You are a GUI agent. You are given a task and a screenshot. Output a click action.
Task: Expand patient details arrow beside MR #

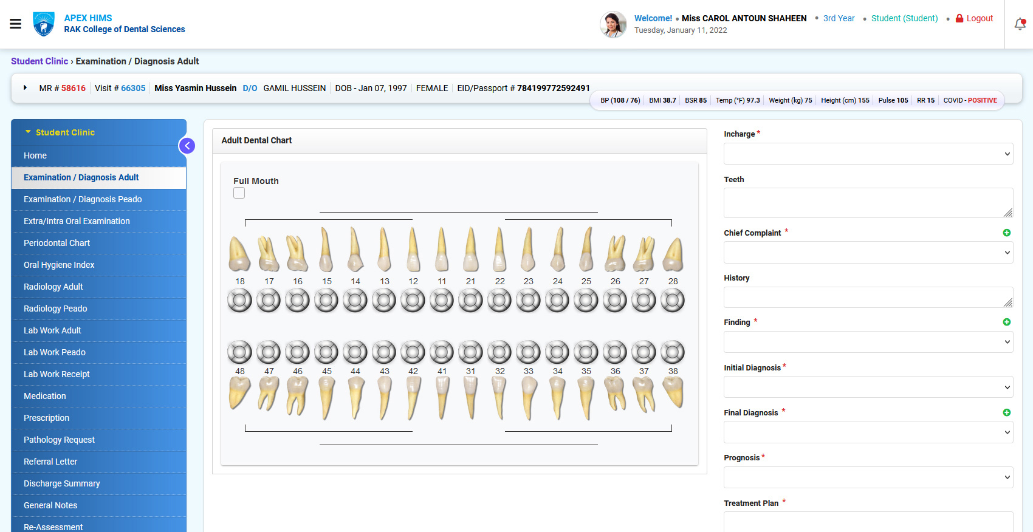tap(25, 88)
